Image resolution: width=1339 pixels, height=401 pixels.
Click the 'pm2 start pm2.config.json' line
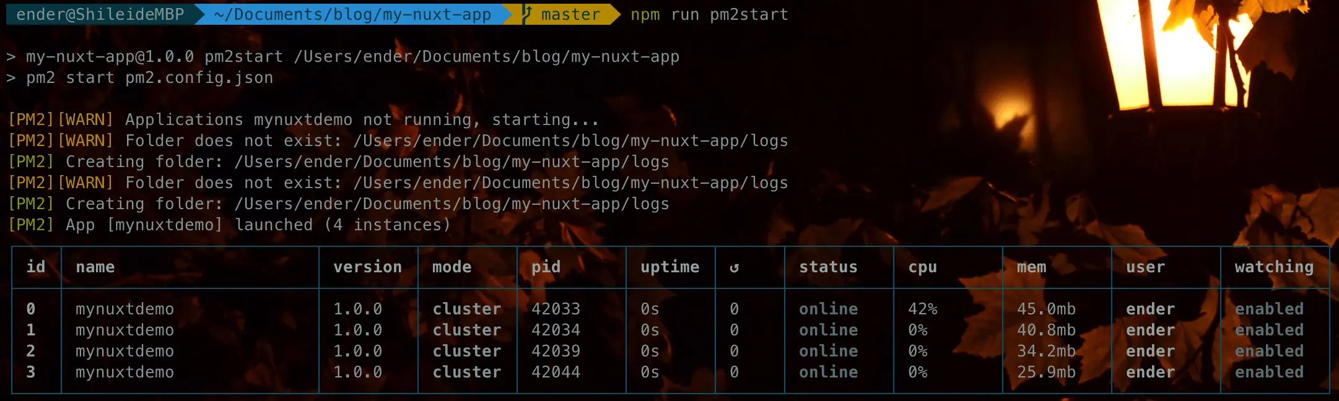pyautogui.click(x=139, y=77)
